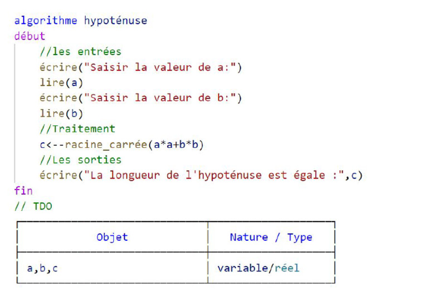Click the 'a,b,c' table cell
The width and height of the screenshot is (428, 302).
[x=42, y=268]
